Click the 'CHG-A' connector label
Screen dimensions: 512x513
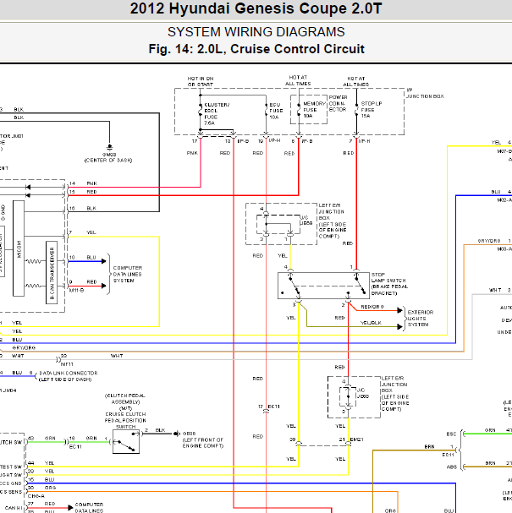36,496
